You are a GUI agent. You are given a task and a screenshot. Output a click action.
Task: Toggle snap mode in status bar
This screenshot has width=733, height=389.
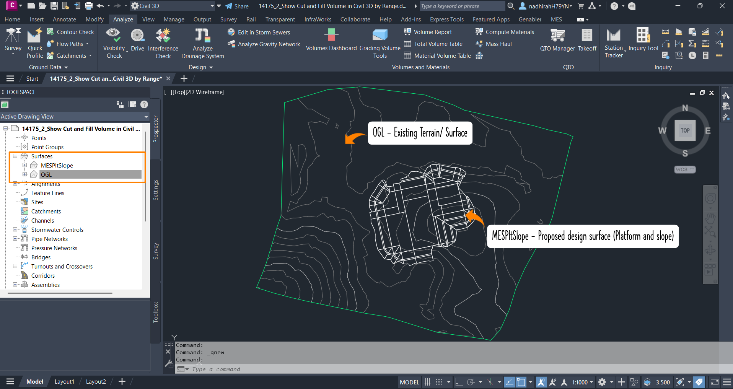[x=439, y=382]
